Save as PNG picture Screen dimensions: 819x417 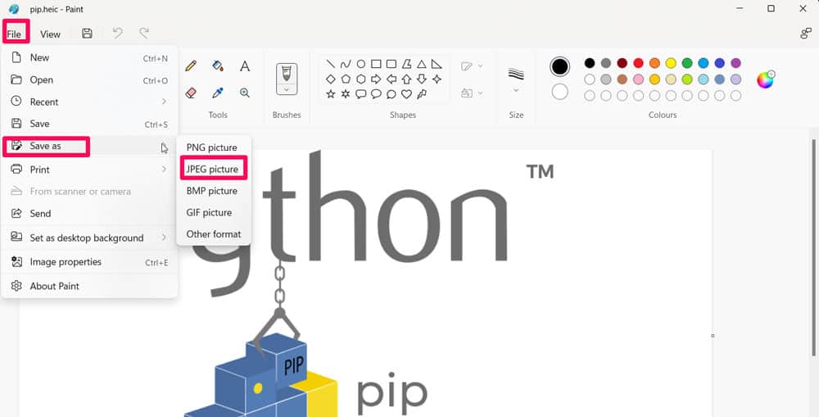[x=214, y=147]
